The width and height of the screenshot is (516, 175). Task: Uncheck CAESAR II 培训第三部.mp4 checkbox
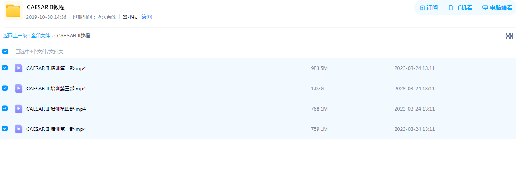(5, 88)
